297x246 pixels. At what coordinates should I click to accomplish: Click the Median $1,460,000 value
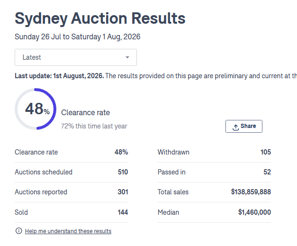pos(254,212)
